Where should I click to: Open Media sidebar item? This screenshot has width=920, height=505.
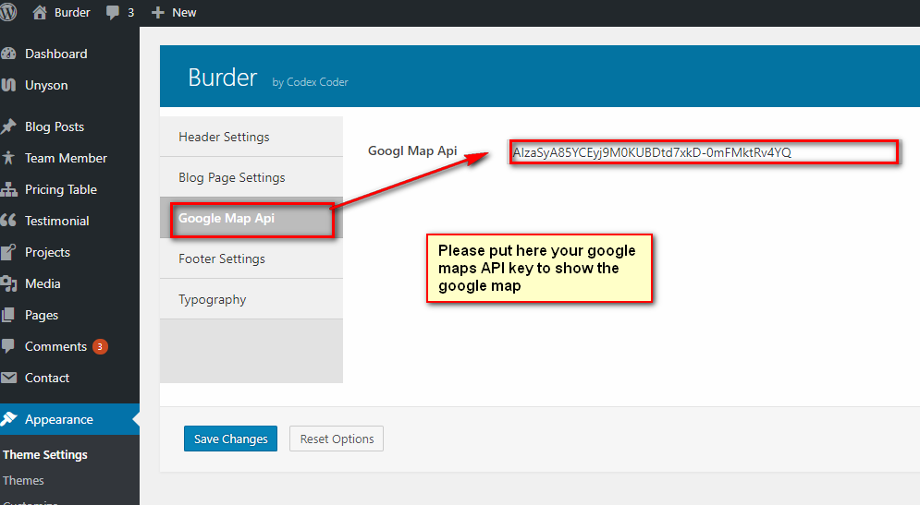43,283
